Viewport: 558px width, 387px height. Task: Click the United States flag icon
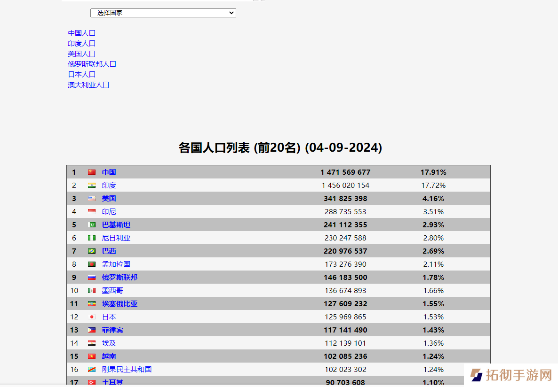pos(92,199)
